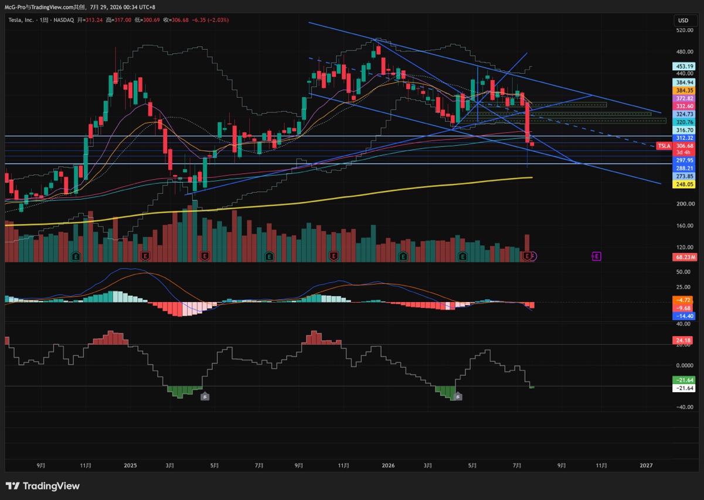704x500 pixels.
Task: Click the 332.60 price label
Action: [684, 106]
